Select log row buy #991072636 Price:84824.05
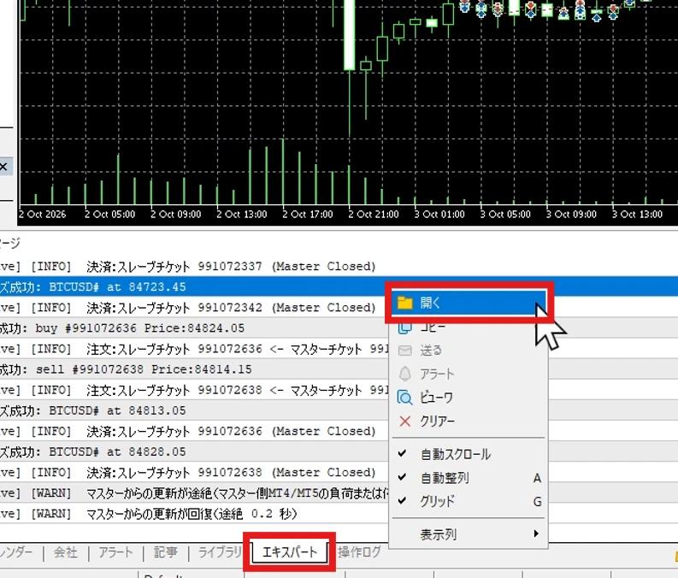This screenshot has height=578, width=678. tap(194, 328)
